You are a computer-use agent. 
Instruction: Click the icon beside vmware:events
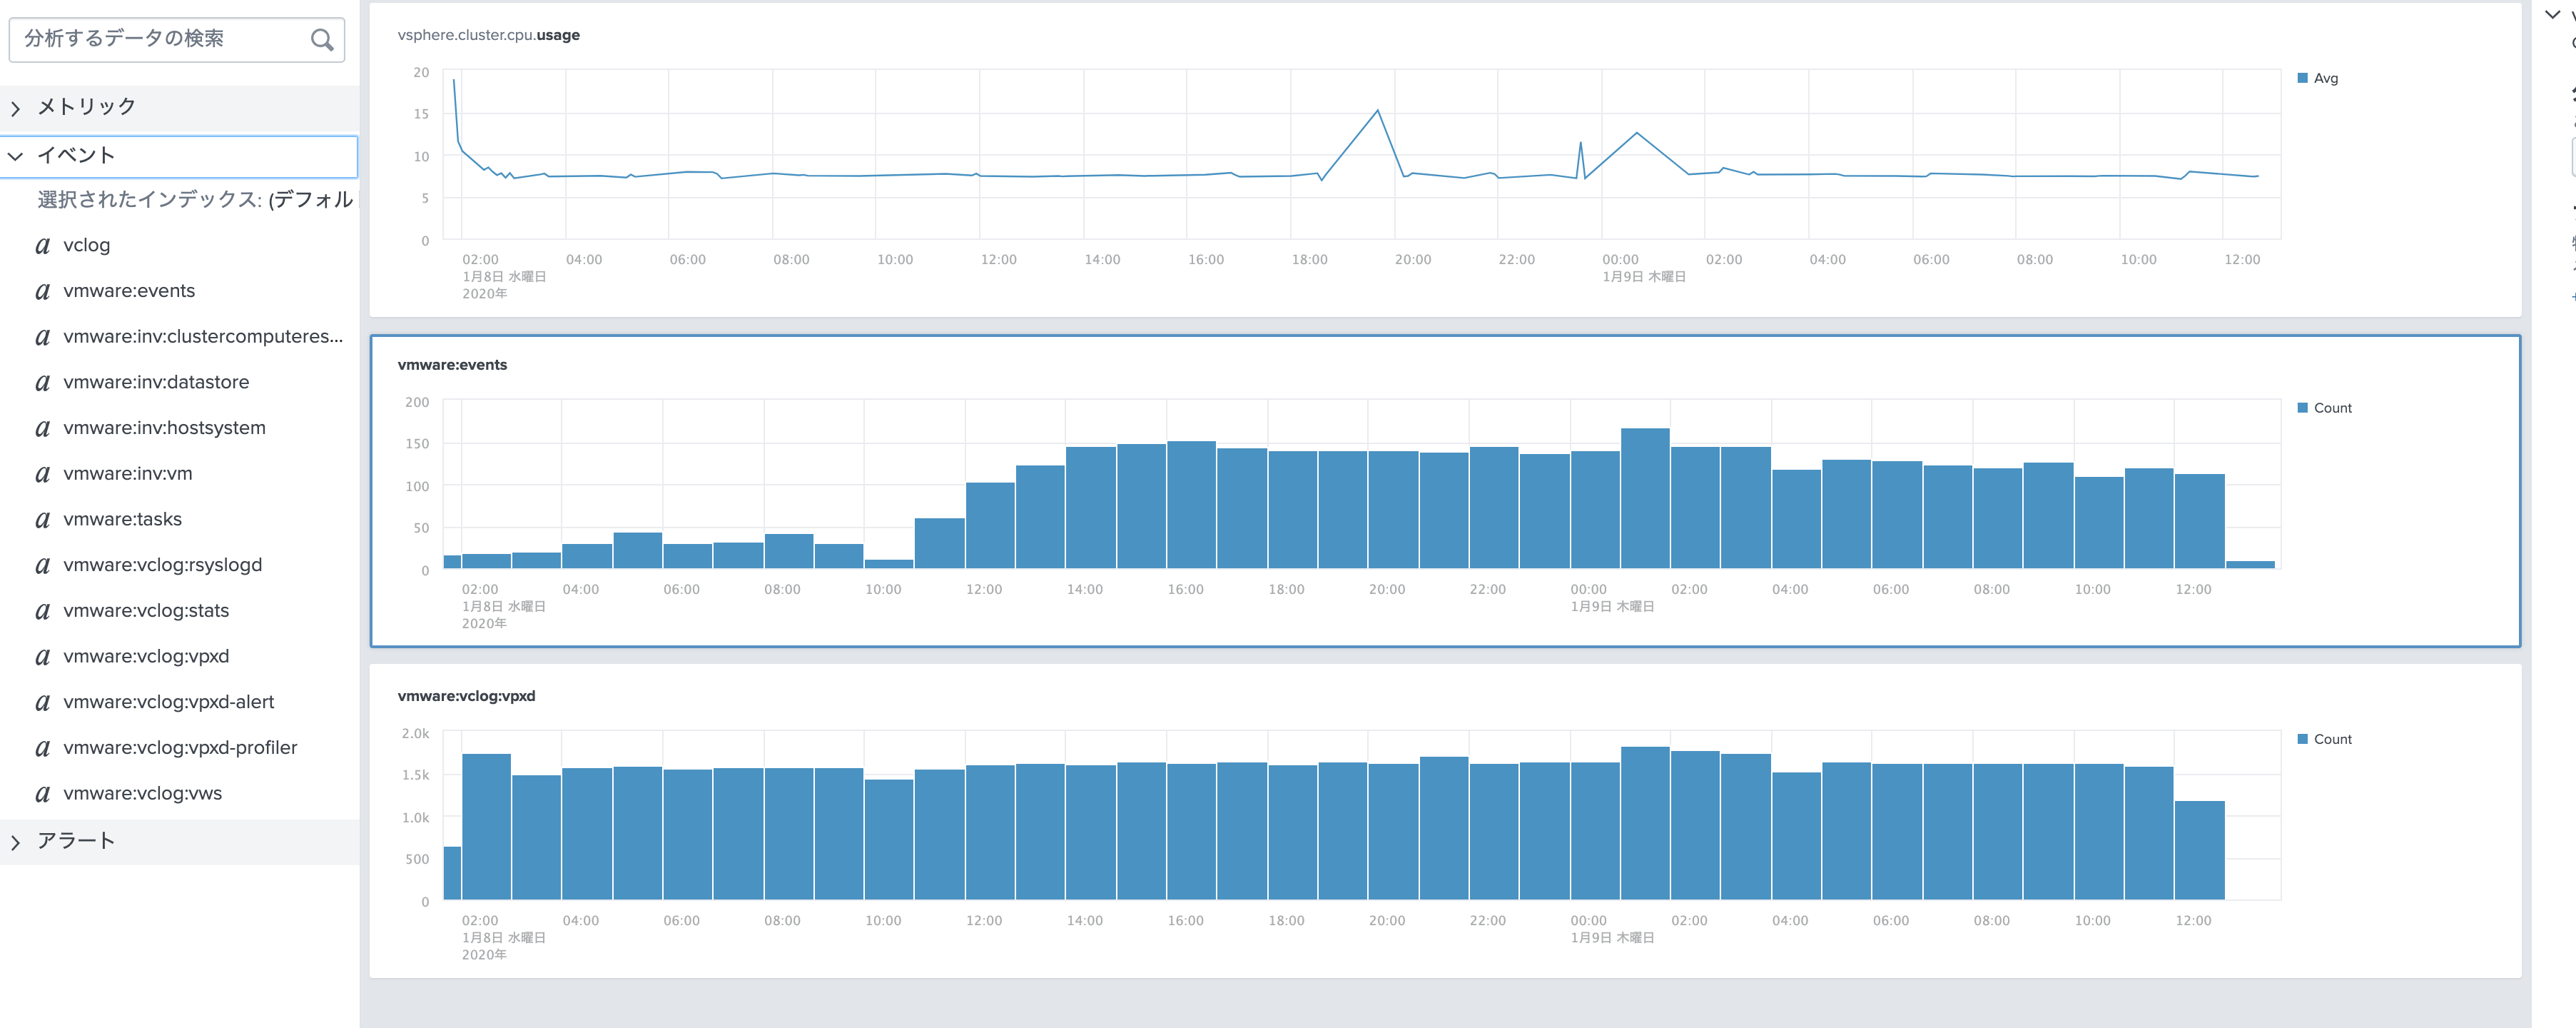click(43, 292)
